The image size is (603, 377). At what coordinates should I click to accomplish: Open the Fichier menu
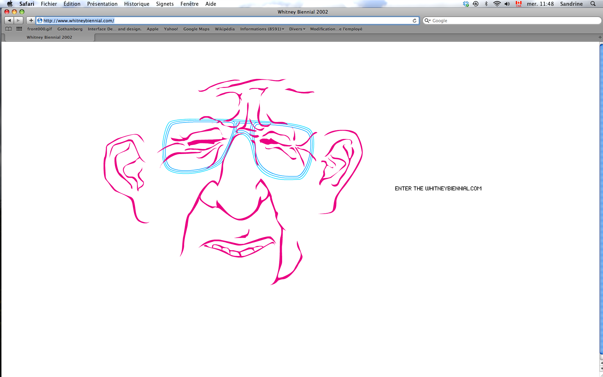[49, 4]
